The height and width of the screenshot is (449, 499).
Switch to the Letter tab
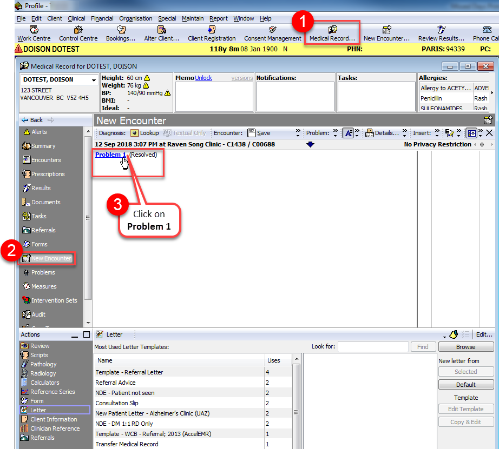tap(114, 334)
